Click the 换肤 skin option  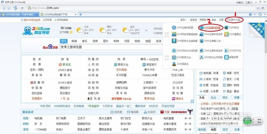click(x=214, y=20)
